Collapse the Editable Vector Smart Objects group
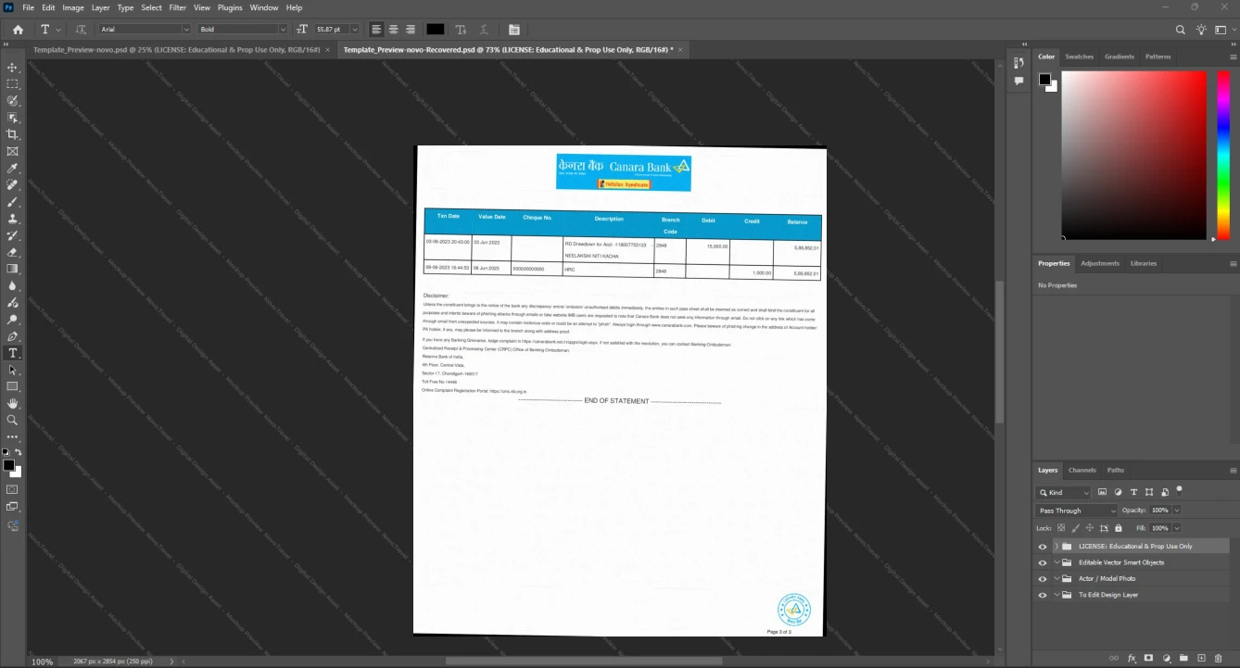 1057,562
